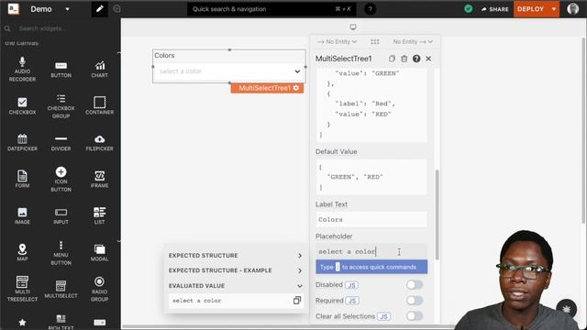Open incoming No Entity dropdown

[x=337, y=41]
